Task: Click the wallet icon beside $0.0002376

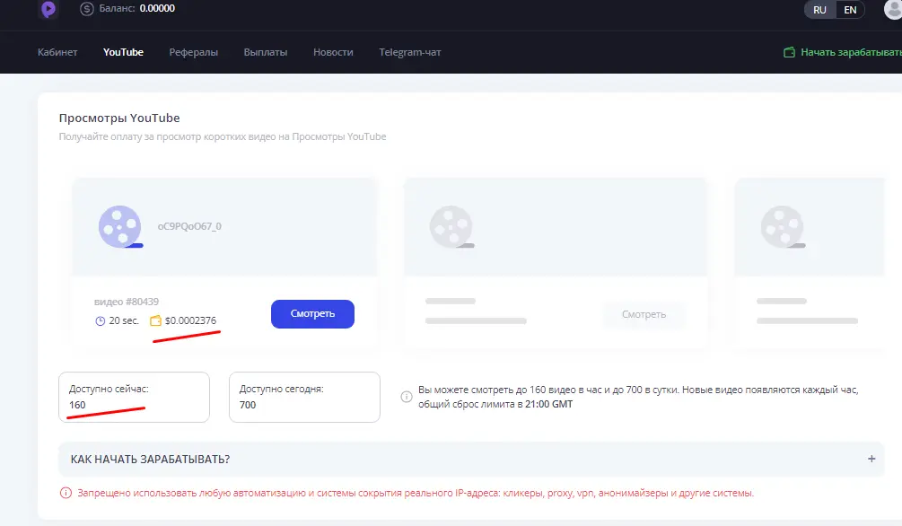Action: click(155, 320)
